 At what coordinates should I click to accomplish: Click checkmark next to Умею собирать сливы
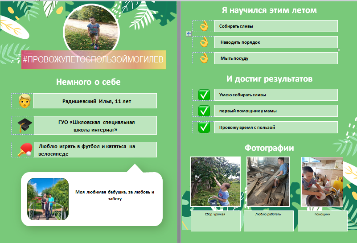point(204,95)
